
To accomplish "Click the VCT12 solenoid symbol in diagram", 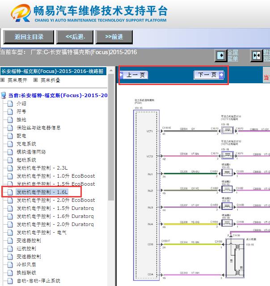I will (x=228, y=155).
